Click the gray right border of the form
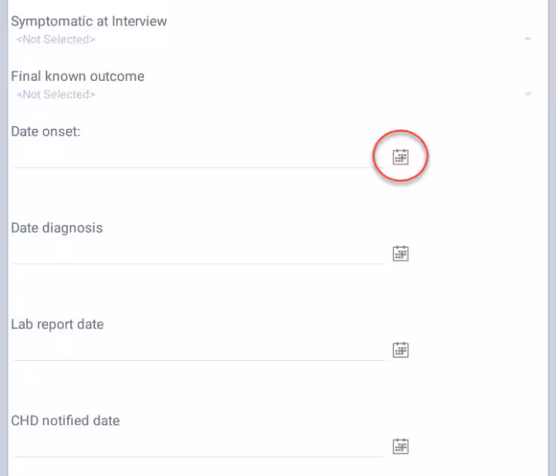 coord(552,238)
